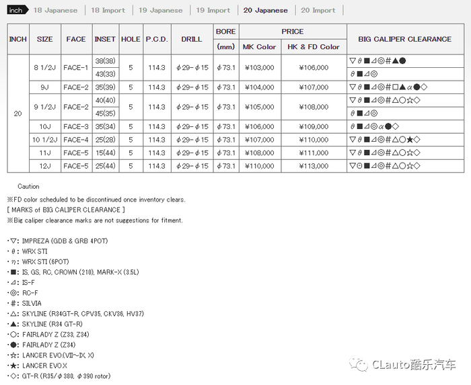Click the ¥113,000 HK & FD price

coord(314,166)
